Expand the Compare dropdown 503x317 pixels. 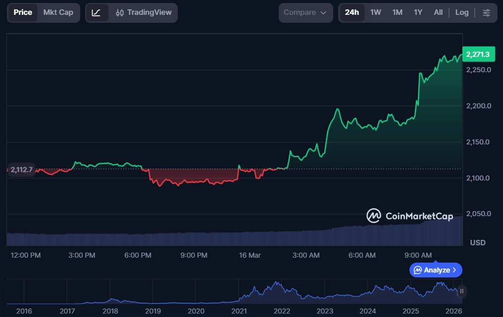coord(305,12)
